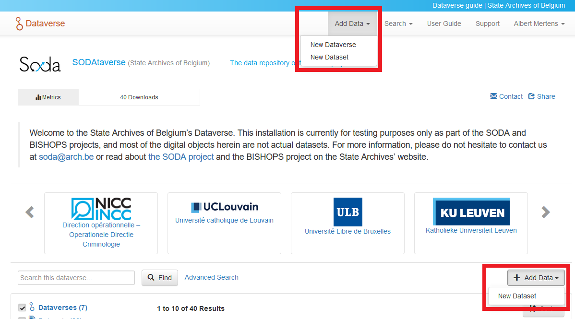Open Katholieke Universiteit Leuven link

click(471, 230)
